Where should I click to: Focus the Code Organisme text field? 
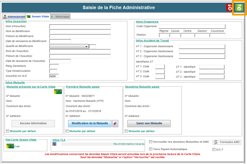(192, 27)
